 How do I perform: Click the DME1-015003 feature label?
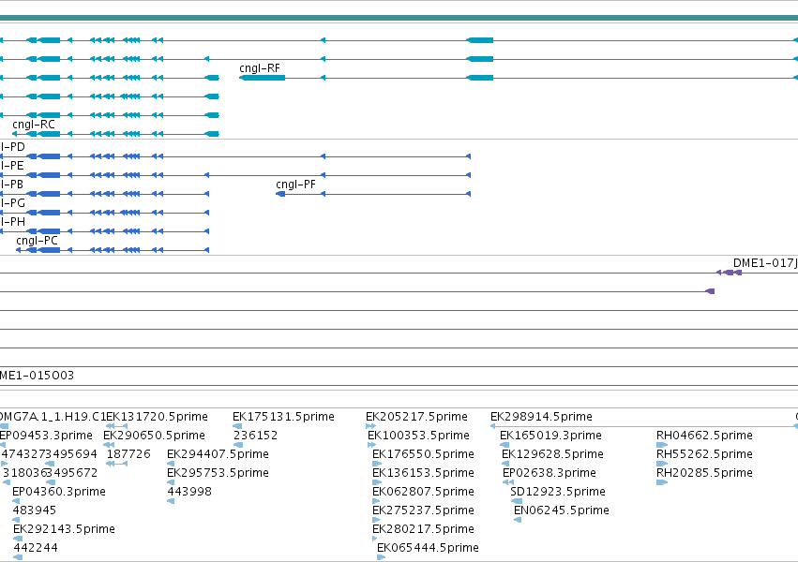click(x=37, y=376)
